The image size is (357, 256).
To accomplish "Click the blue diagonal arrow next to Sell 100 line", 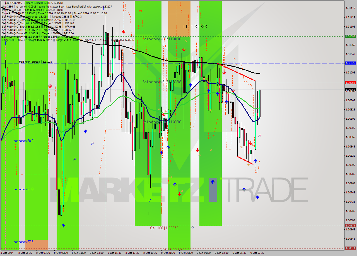I will point(193,227).
